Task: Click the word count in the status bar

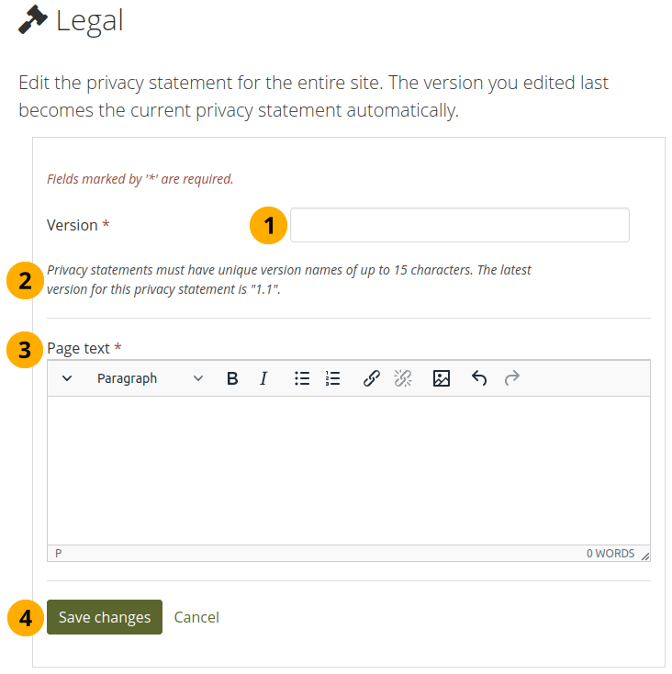Action: (610, 554)
